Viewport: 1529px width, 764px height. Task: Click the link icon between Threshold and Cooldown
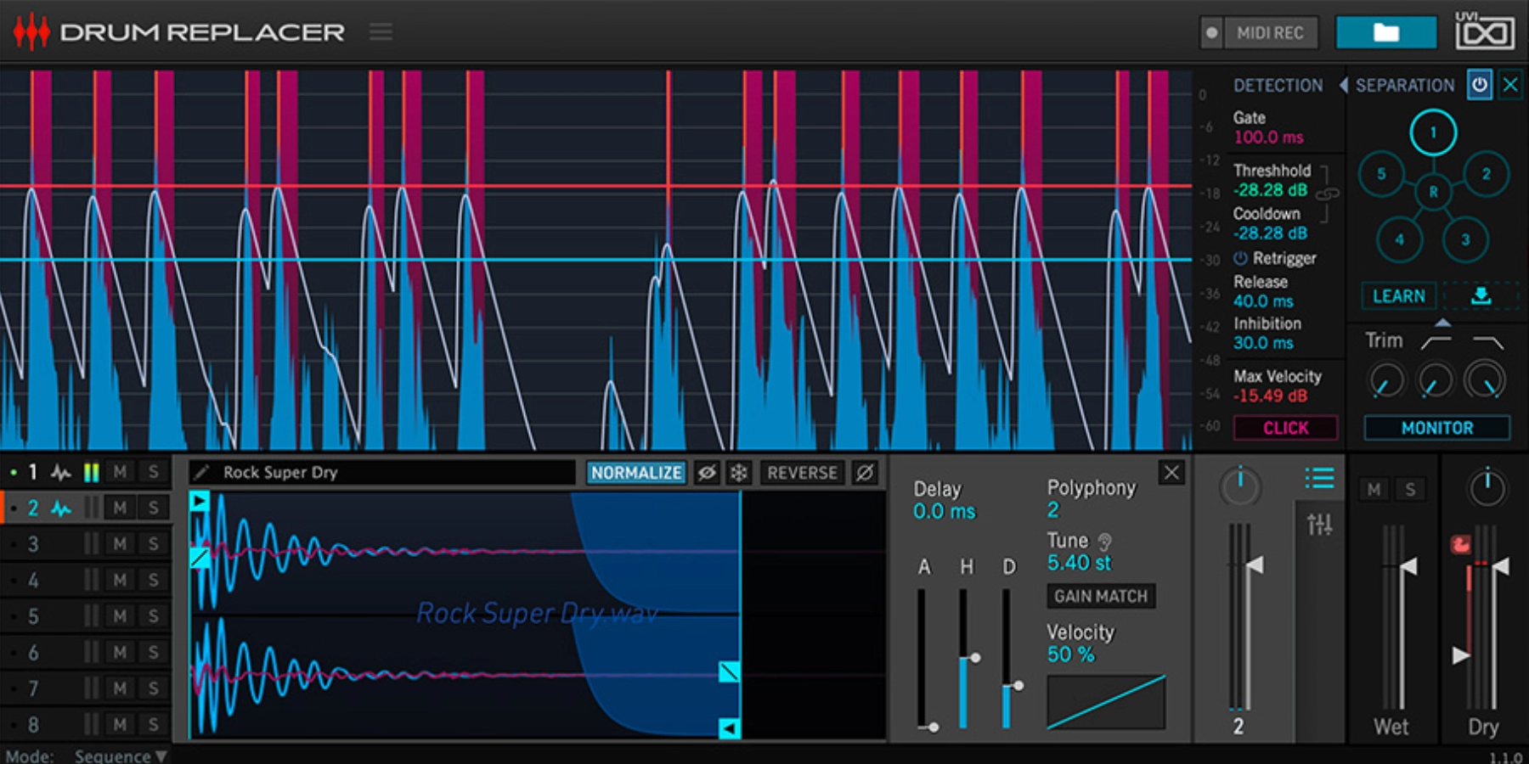1327,194
